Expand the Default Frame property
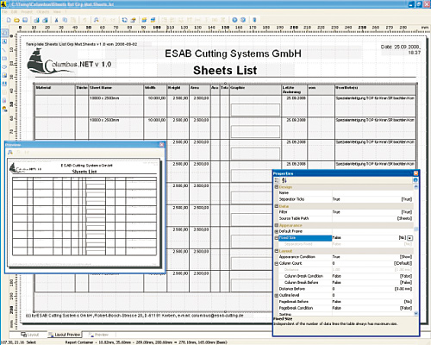The width and height of the screenshot is (431, 345). [x=277, y=231]
